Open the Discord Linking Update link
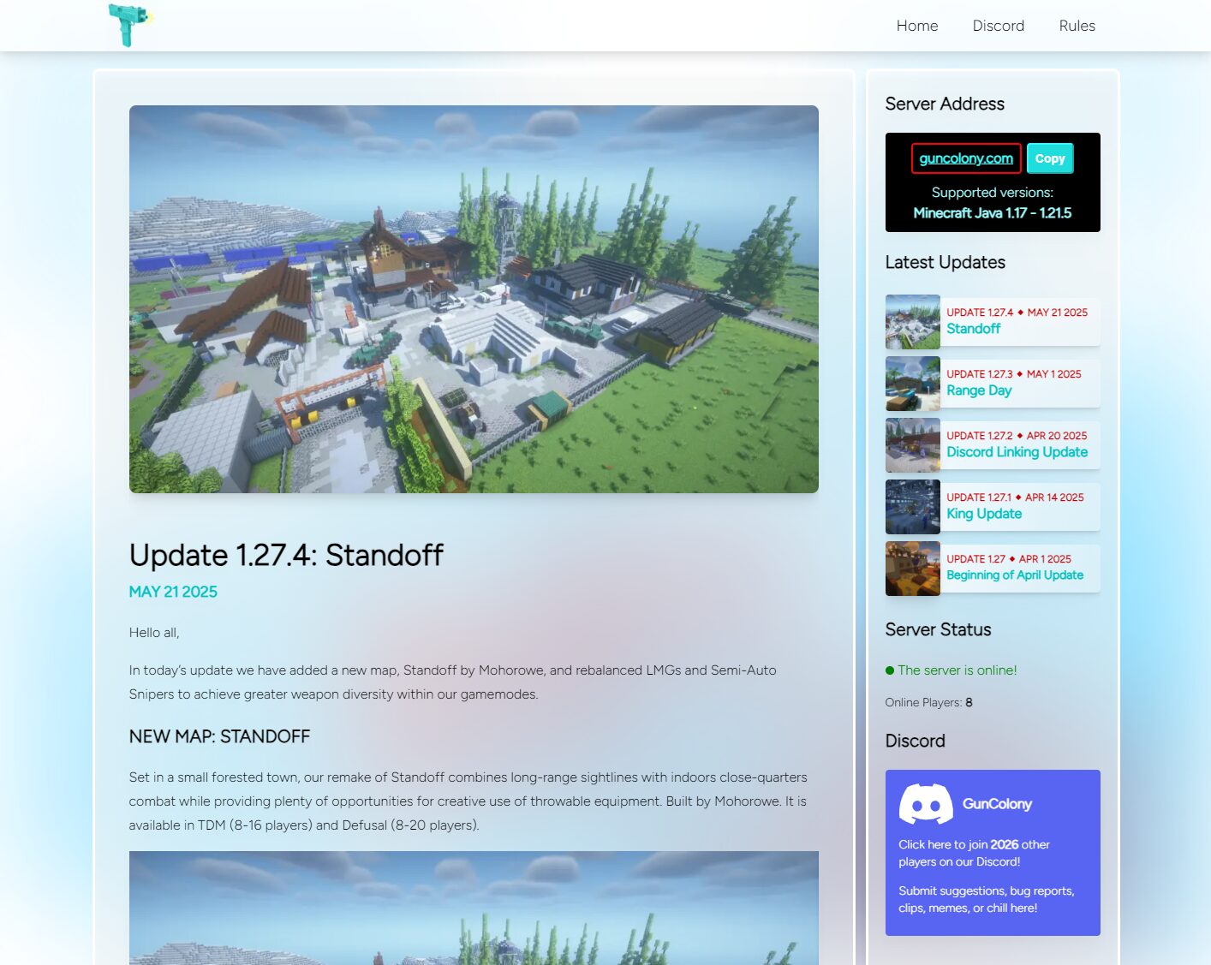 (x=1017, y=452)
